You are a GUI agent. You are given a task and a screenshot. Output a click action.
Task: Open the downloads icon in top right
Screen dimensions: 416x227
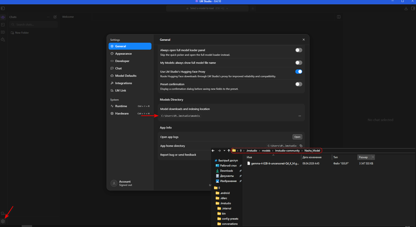pos(406,9)
